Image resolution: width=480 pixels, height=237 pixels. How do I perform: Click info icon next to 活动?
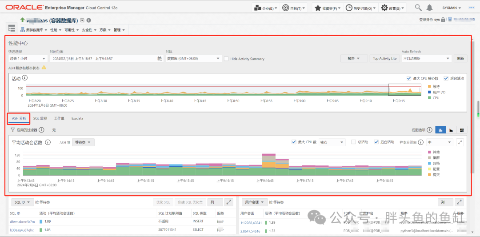point(25,78)
